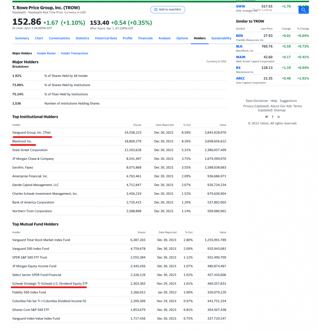
Task: Open the Data Disclaimer footer link
Action: coord(257,101)
